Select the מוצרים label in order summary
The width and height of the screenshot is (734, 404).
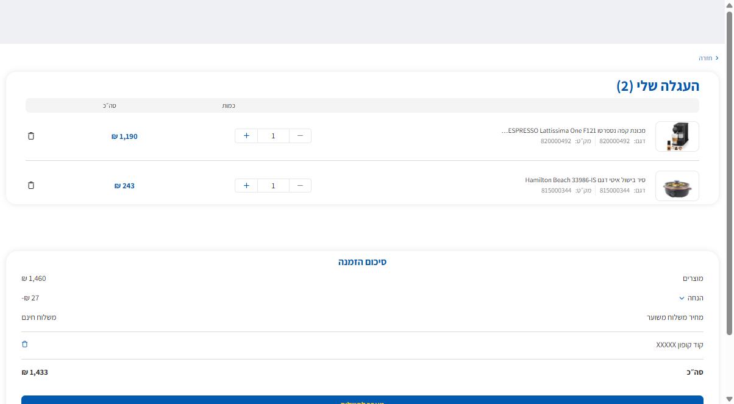pyautogui.click(x=693, y=278)
